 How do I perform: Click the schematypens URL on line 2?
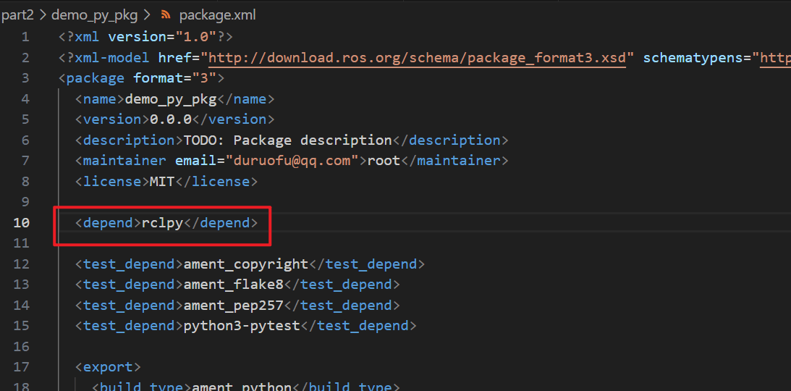774,58
